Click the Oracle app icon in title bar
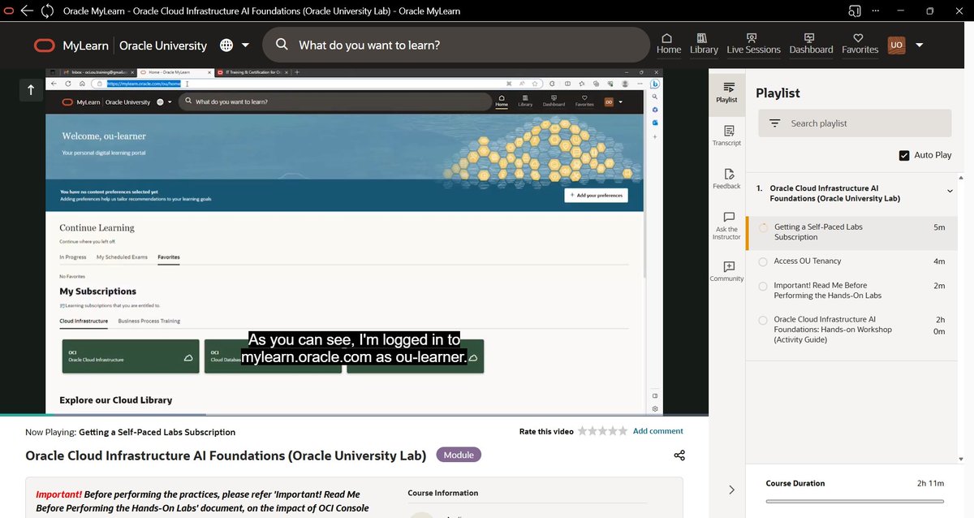Image resolution: width=974 pixels, height=518 pixels. pyautogui.click(x=8, y=11)
